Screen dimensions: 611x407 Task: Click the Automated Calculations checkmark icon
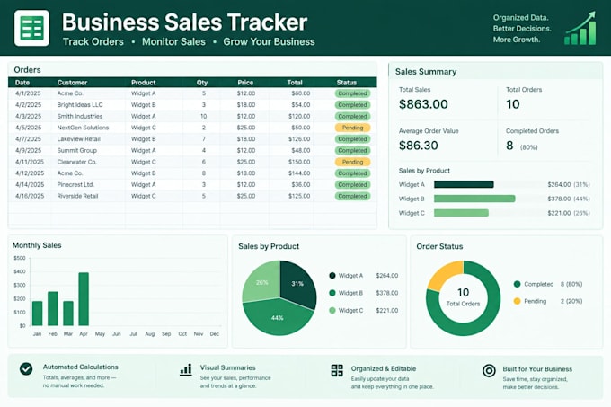[x=26, y=368]
